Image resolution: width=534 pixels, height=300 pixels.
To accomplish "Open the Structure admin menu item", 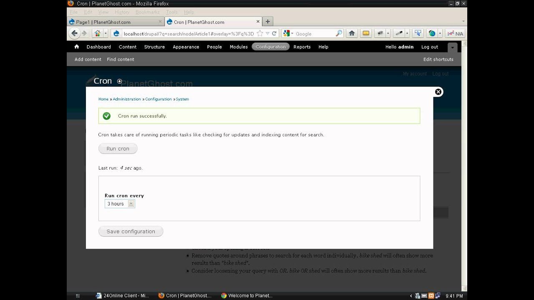I will tap(154, 47).
